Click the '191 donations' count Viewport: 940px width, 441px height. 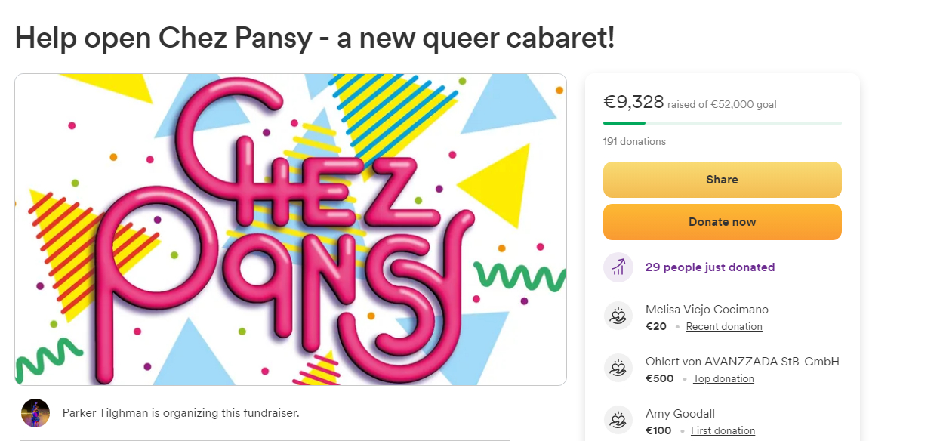(x=634, y=141)
